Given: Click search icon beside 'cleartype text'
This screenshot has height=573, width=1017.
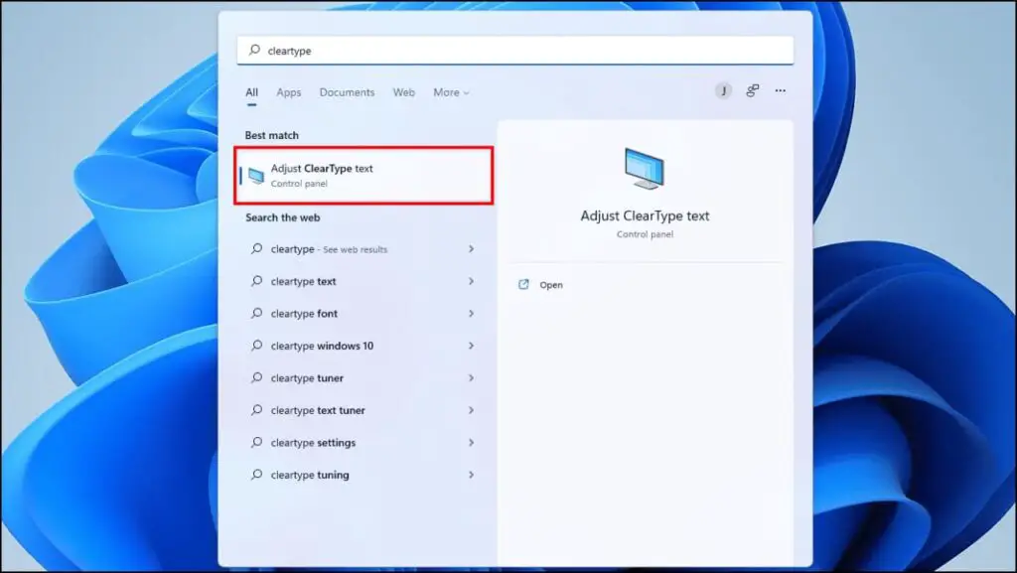Looking at the screenshot, I should coord(257,281).
